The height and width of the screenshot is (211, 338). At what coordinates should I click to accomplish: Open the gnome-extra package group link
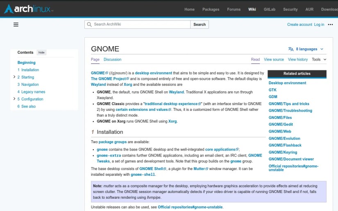click(109, 155)
